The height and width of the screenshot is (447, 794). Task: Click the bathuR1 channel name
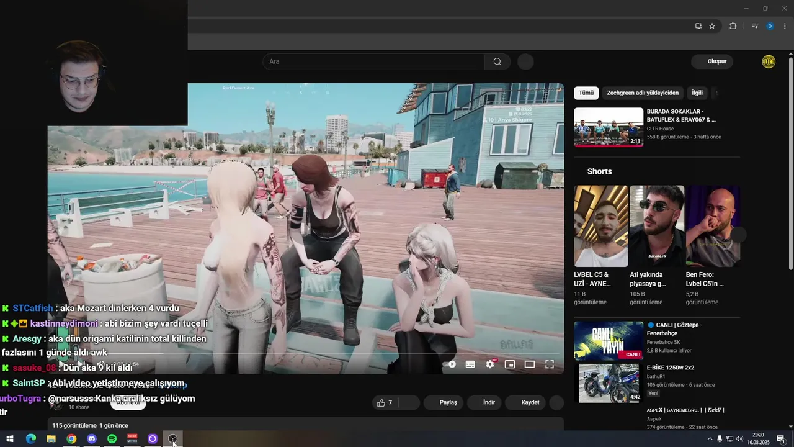point(656,376)
